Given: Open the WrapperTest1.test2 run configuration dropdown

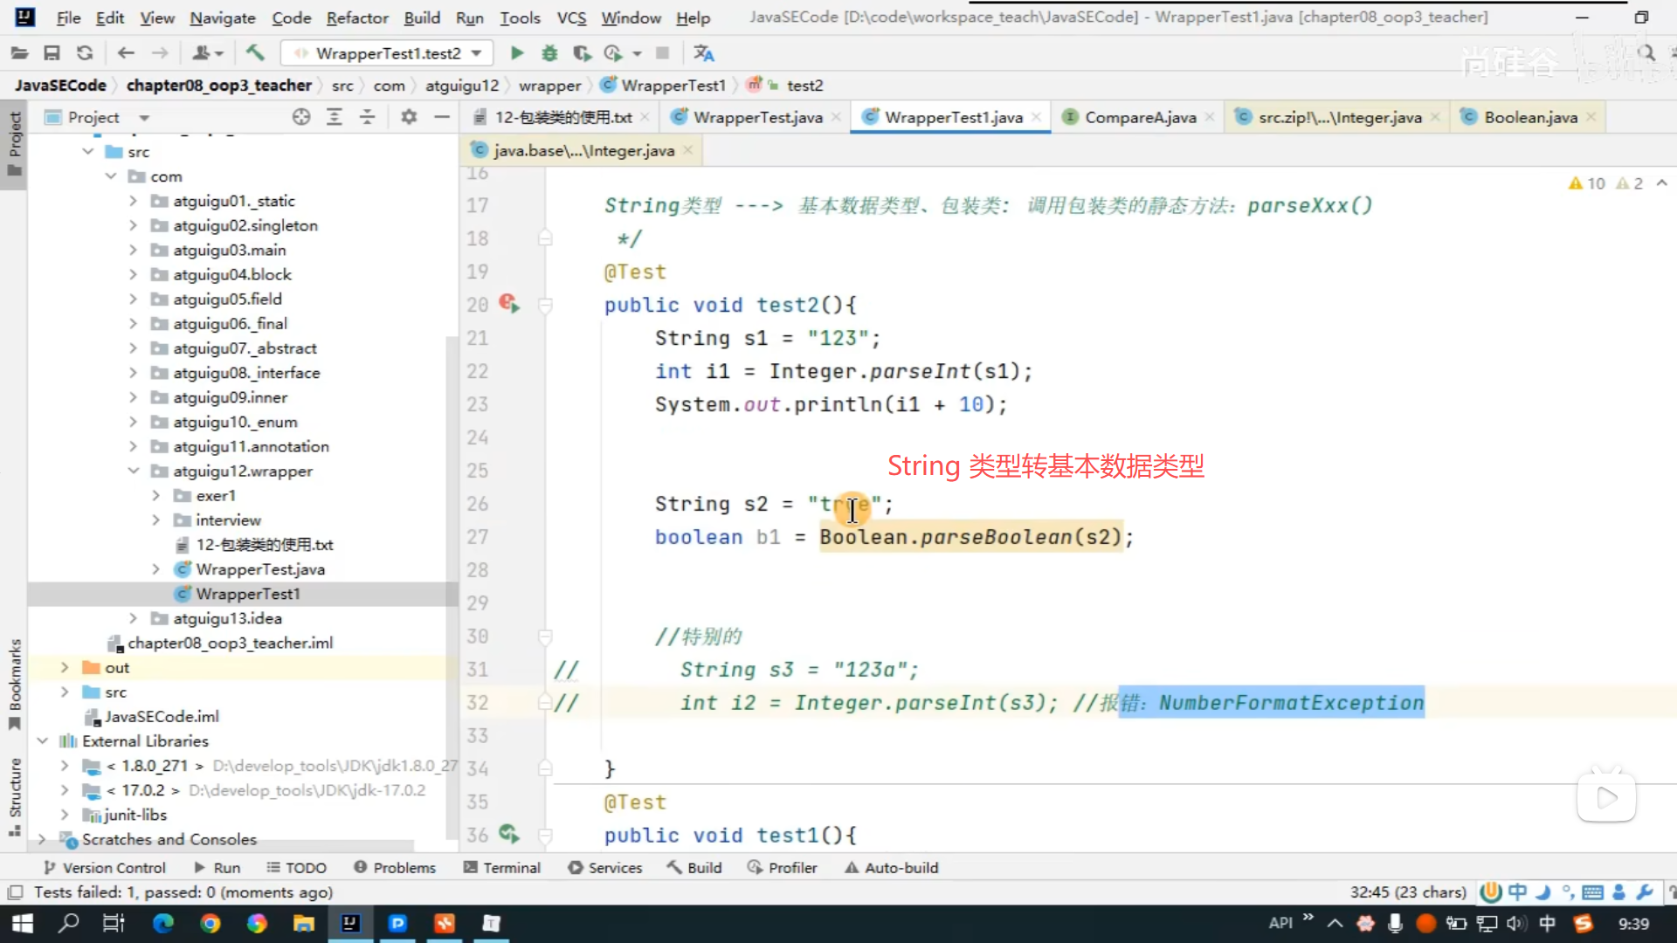Looking at the screenshot, I should click(x=387, y=53).
